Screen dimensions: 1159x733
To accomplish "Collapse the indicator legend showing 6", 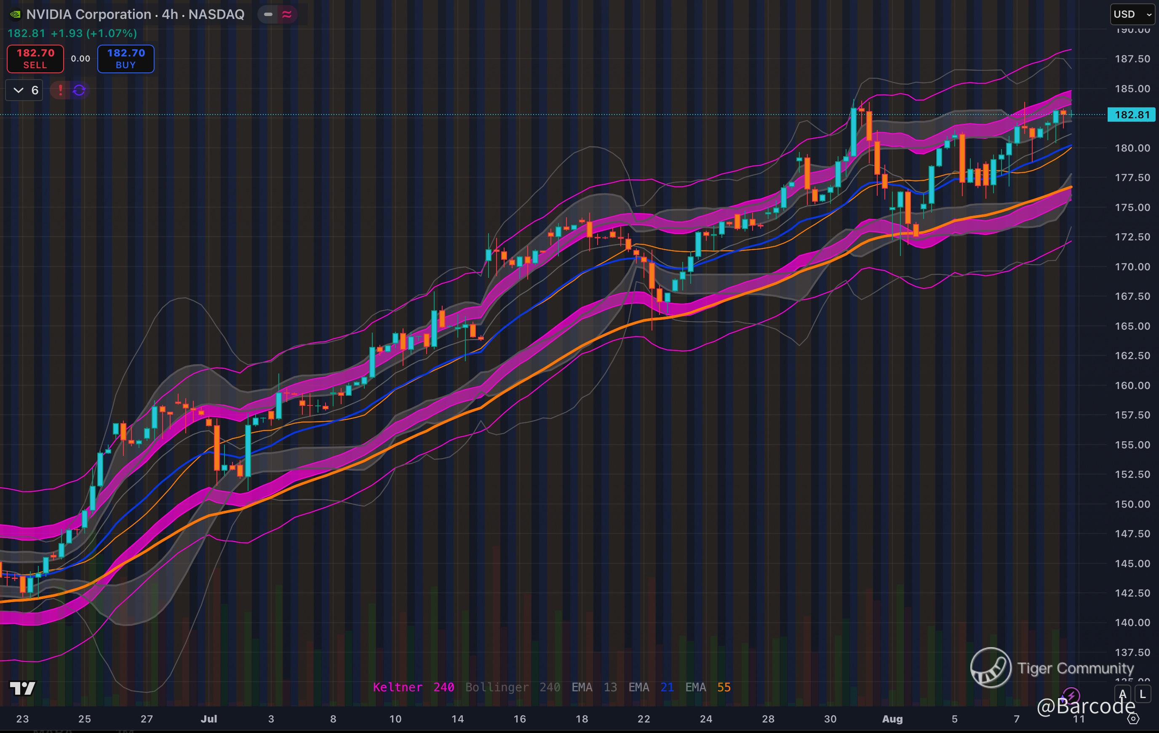I will (24, 90).
